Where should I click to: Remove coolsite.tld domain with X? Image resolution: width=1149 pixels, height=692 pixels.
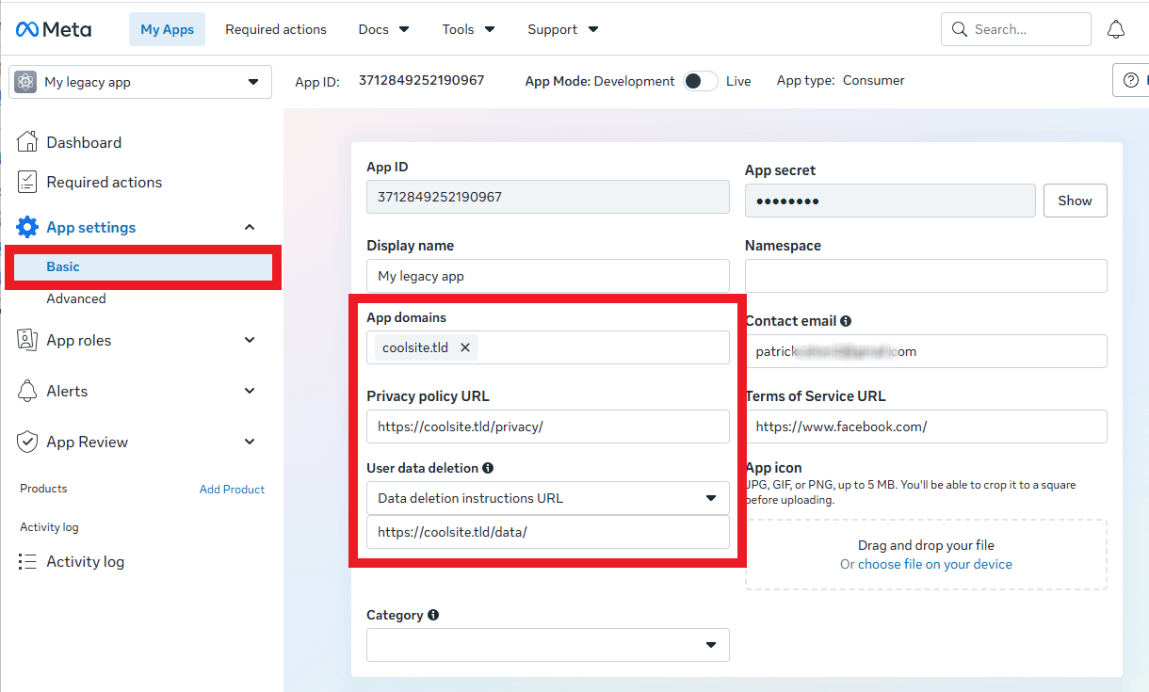tap(465, 347)
